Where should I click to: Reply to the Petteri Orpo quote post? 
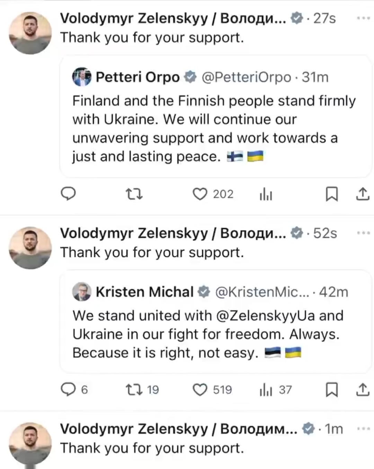tap(68, 194)
